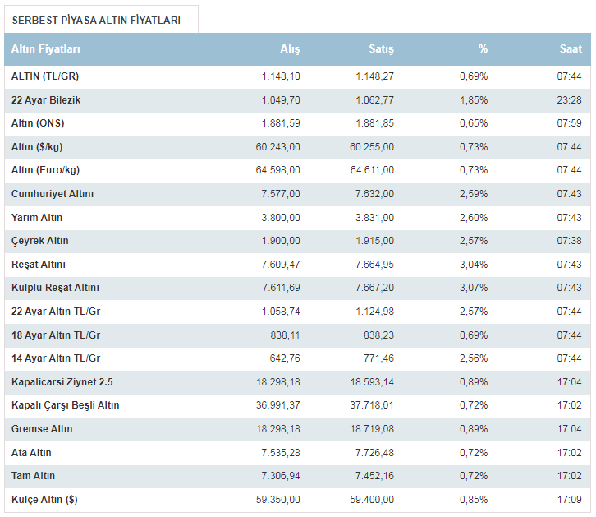The height and width of the screenshot is (517, 596).
Task: Click the Altın (ONS) row label
Action: (38, 123)
